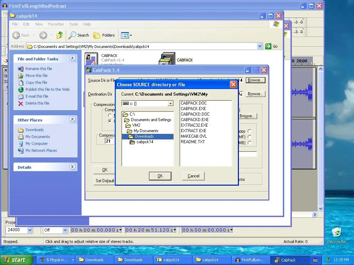Click Audacity vertical scrollbar down arrow
This screenshot has height=265, width=354.
[x=320, y=209]
